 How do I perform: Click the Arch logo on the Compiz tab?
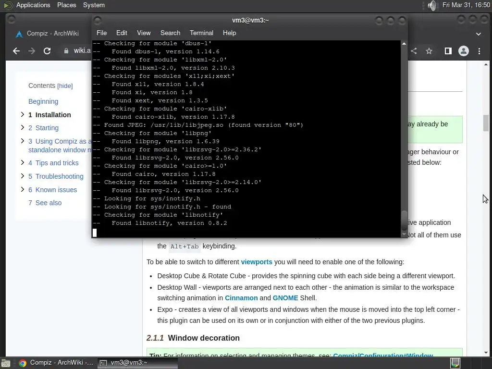(19, 34)
